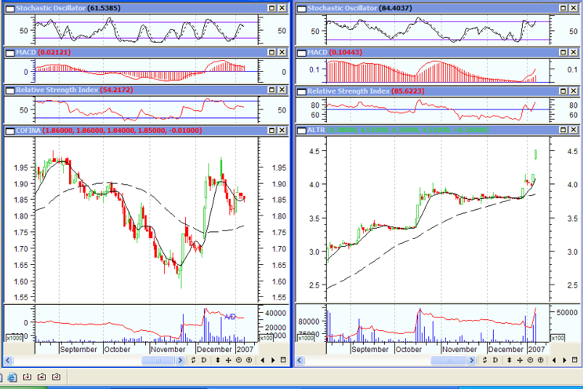Image resolution: width=583 pixels, height=389 pixels.
Task: Select title 'Stochastic Oscillator (84.4037)'
Action: (359, 8)
